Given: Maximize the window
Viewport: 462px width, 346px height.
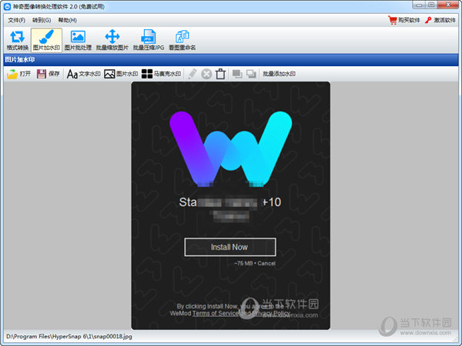Looking at the screenshot, I should click(431, 5).
